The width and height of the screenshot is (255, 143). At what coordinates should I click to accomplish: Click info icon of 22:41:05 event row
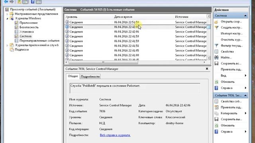67,50
